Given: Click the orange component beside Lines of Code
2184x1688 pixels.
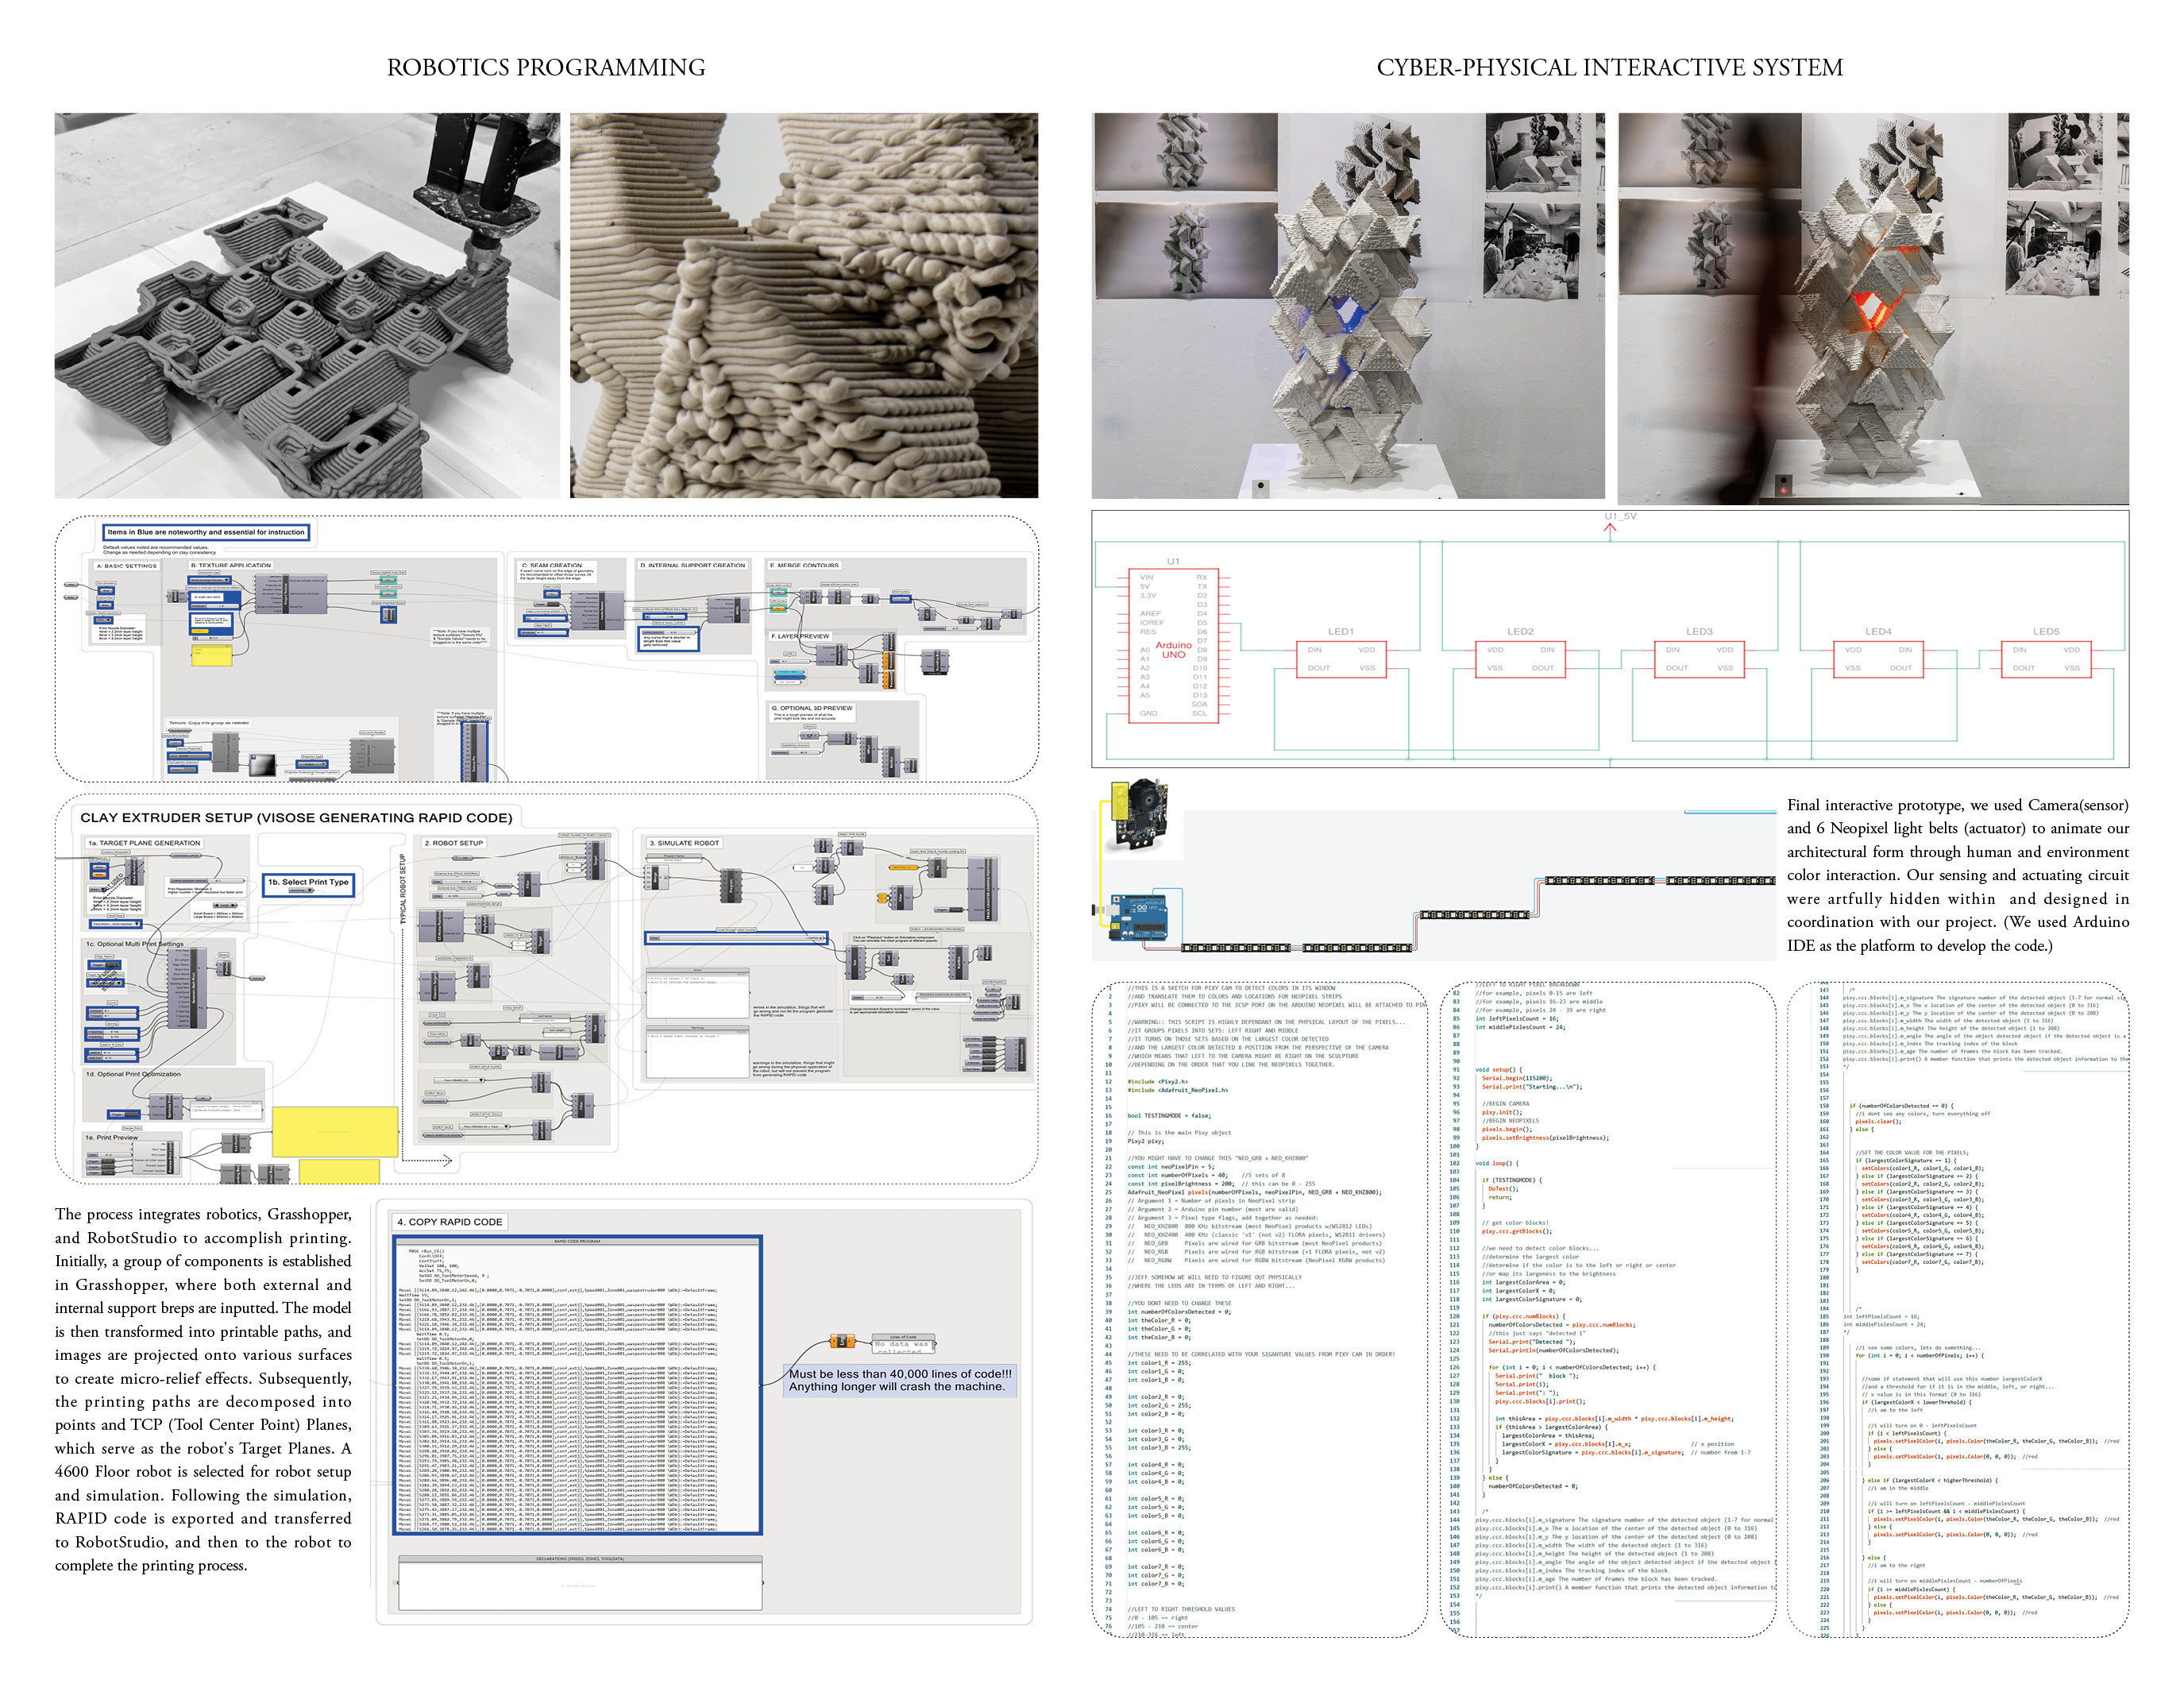Looking at the screenshot, I should 842,1341.
